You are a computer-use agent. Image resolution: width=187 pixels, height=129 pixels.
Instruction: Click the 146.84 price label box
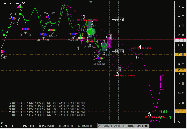coord(119,51)
